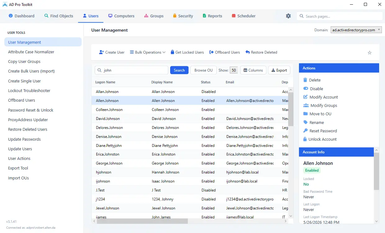Open the Columns chooser
The width and height of the screenshot is (385, 233).
click(253, 70)
